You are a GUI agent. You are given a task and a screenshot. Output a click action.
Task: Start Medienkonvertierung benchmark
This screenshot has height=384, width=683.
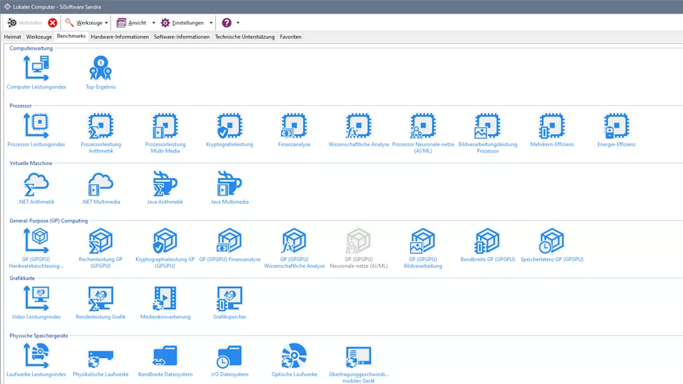165,303
